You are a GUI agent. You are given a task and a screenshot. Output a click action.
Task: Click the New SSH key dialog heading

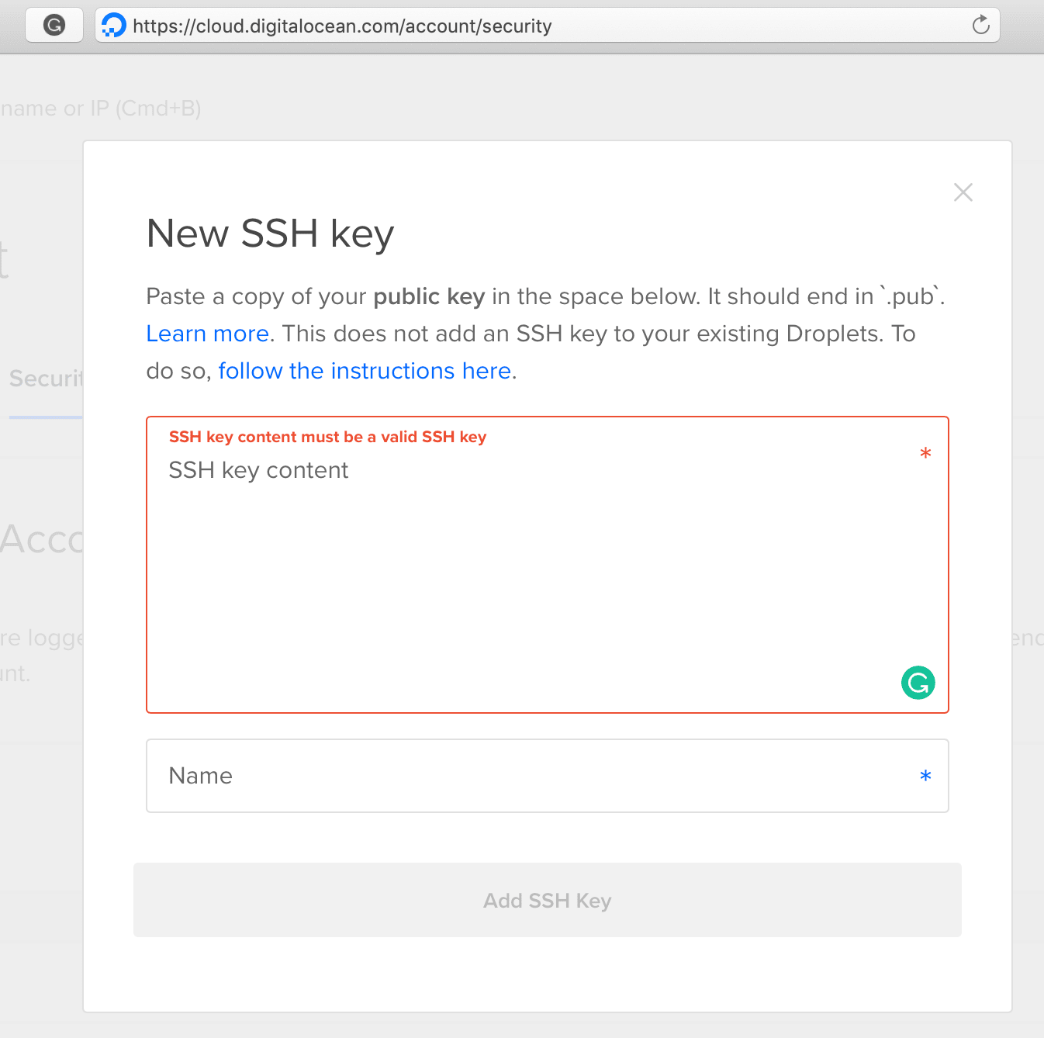(x=271, y=234)
